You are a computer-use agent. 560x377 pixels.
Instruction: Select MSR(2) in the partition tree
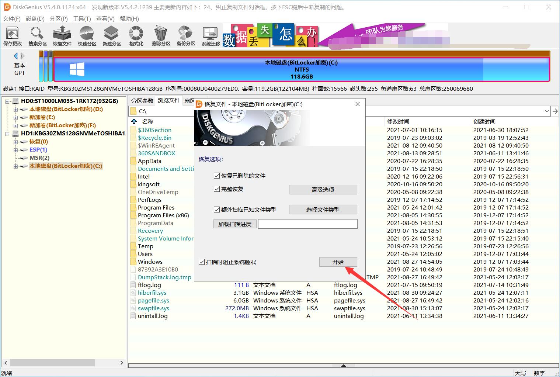click(x=39, y=158)
